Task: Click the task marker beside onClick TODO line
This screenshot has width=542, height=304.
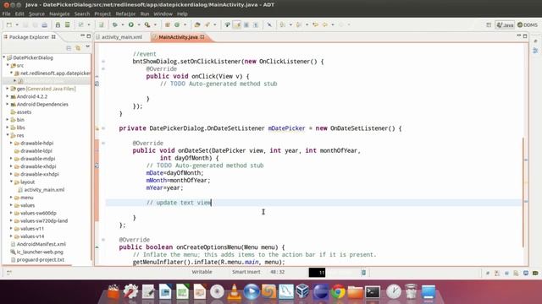Action: 97,84
